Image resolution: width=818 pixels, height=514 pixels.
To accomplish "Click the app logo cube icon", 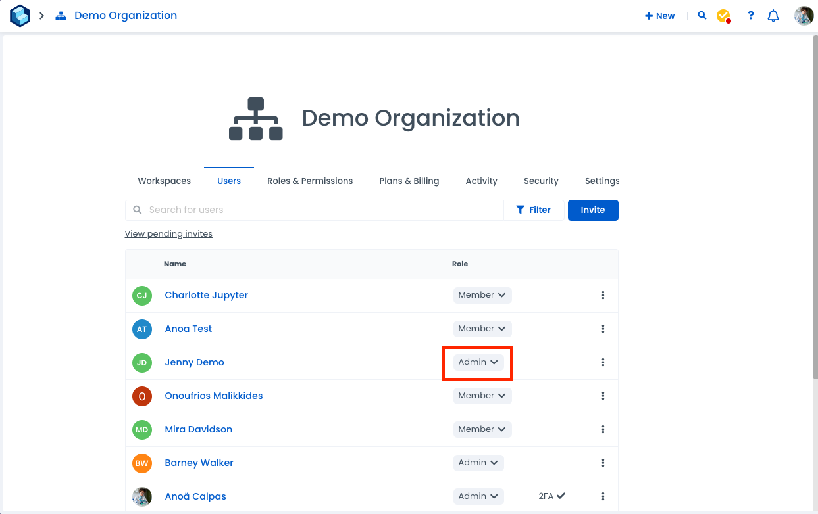I will [20, 16].
